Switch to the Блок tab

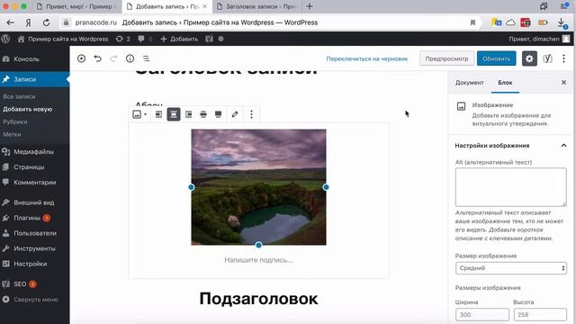(x=505, y=83)
